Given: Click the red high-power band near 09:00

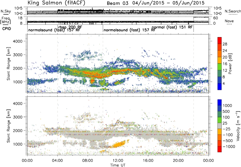Looking at the screenshot, I should click(99, 75).
